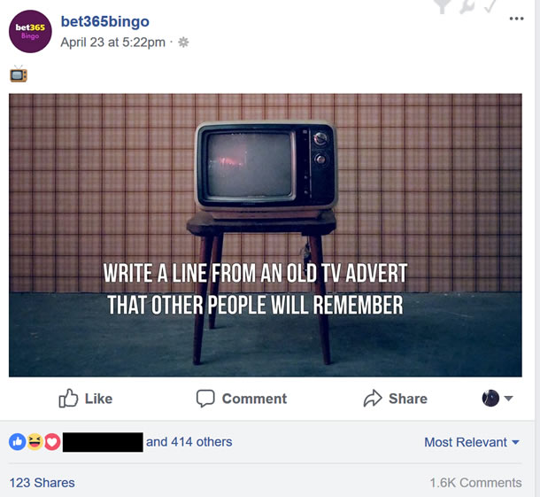
Task: Open the bet365 Bingo profile picture
Action: (x=30, y=31)
